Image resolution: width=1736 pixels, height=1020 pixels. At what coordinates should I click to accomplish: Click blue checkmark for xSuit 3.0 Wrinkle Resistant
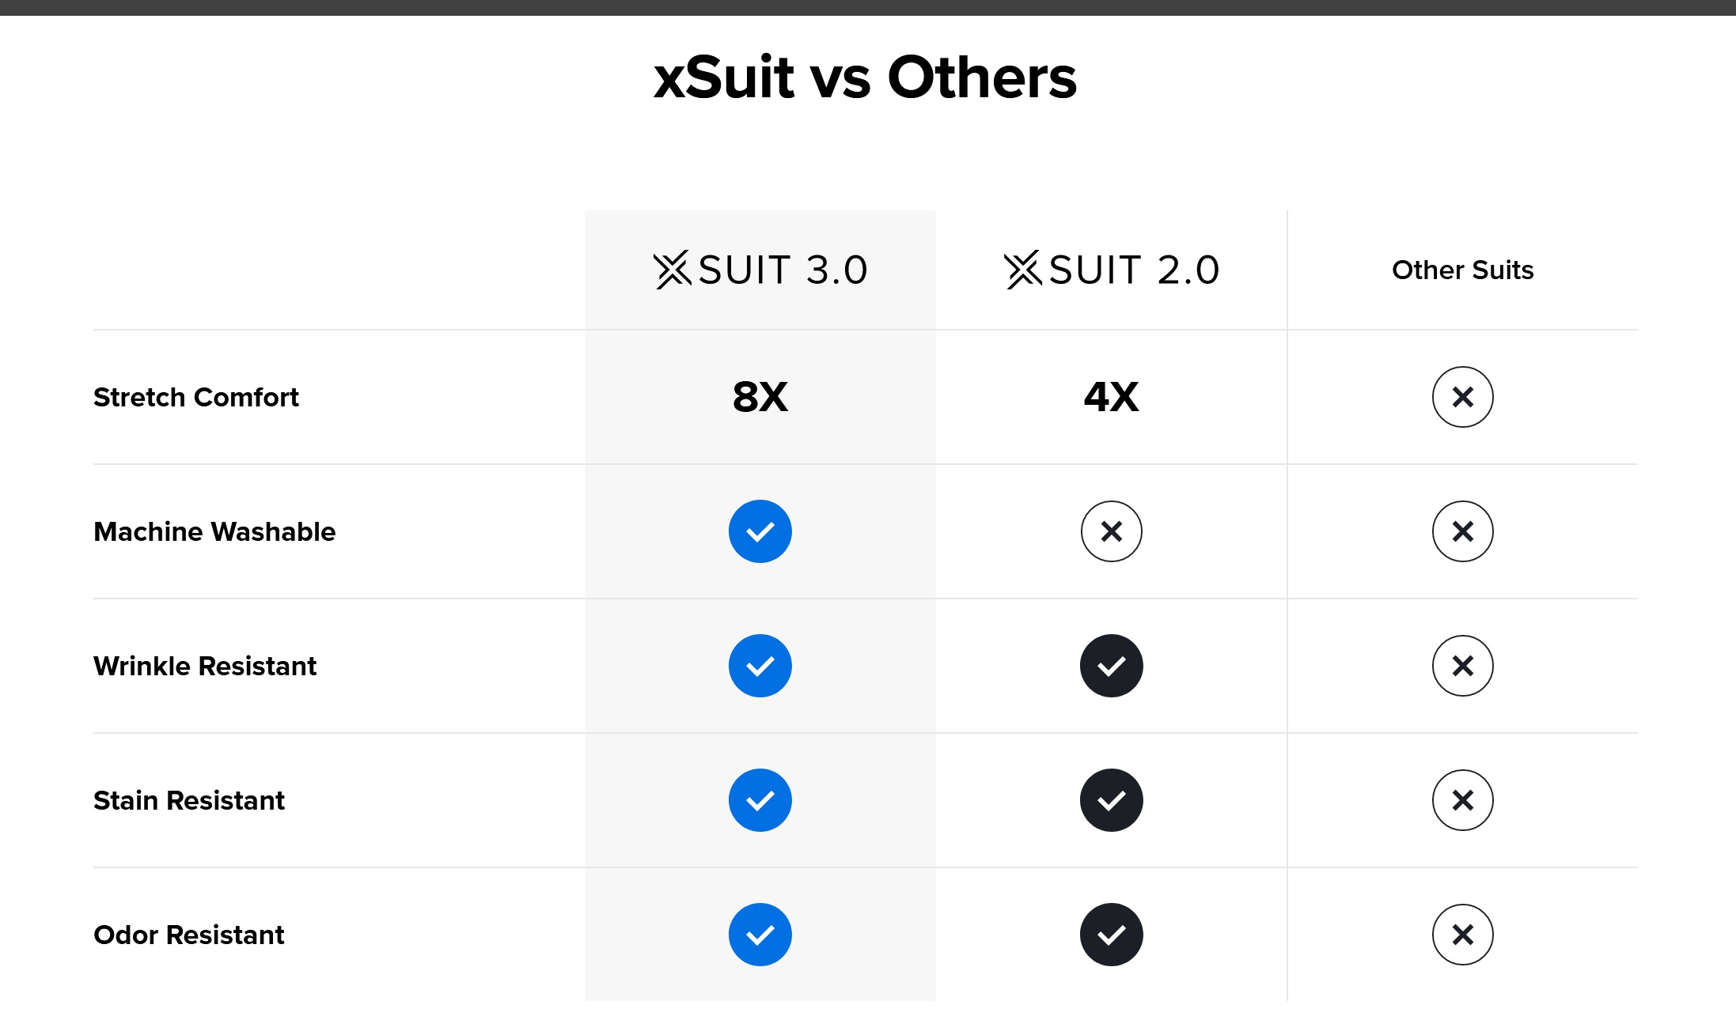(x=760, y=666)
